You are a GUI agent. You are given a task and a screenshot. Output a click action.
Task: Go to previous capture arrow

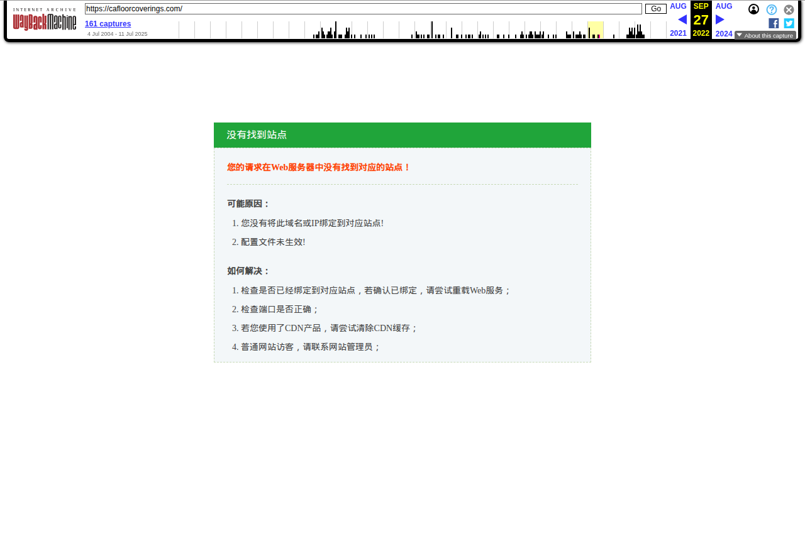[682, 19]
